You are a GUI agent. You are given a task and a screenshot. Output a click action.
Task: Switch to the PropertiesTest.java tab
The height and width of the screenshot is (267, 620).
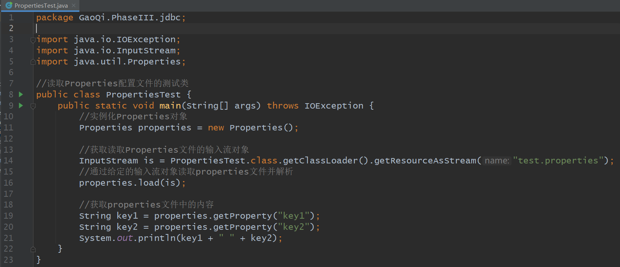pyautogui.click(x=41, y=5)
